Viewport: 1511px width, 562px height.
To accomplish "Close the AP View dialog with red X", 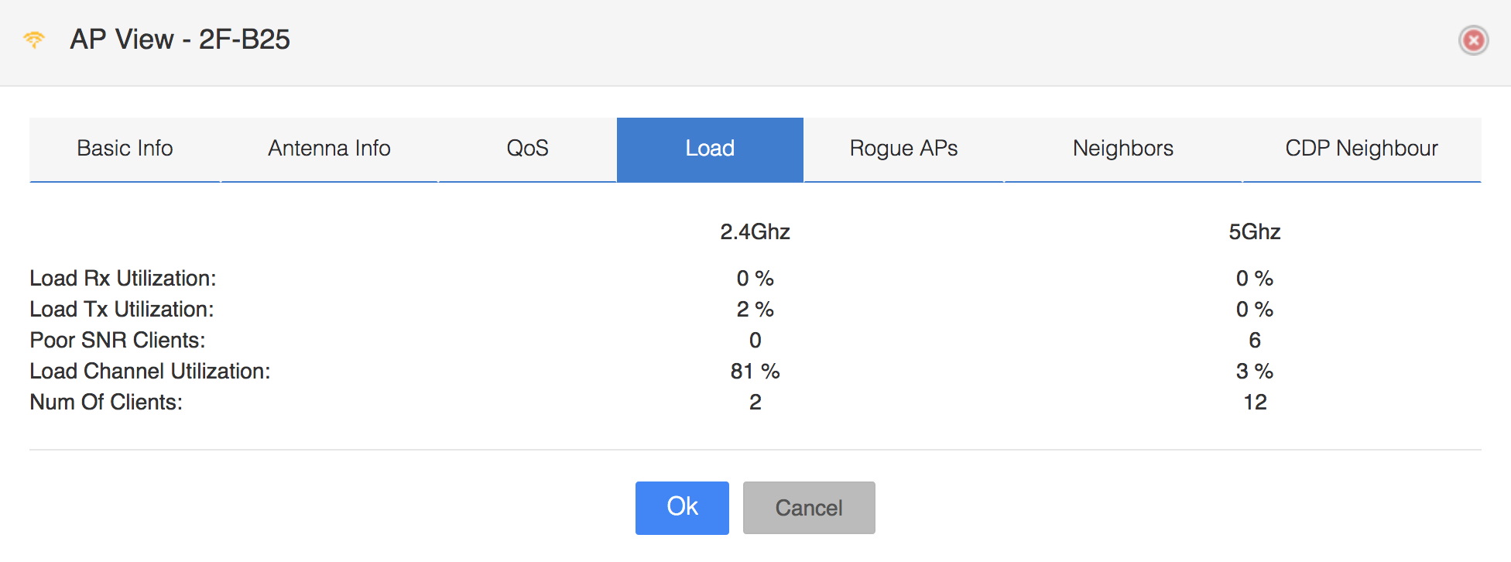I will point(1473,40).
